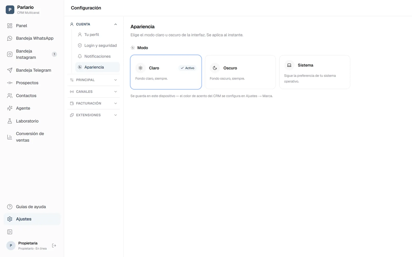Image resolution: width=412 pixels, height=257 pixels.
Task: Expand the CANALES section
Action: coord(94,92)
